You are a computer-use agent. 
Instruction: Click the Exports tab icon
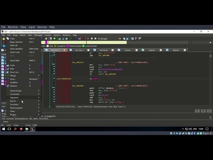(x=167, y=50)
